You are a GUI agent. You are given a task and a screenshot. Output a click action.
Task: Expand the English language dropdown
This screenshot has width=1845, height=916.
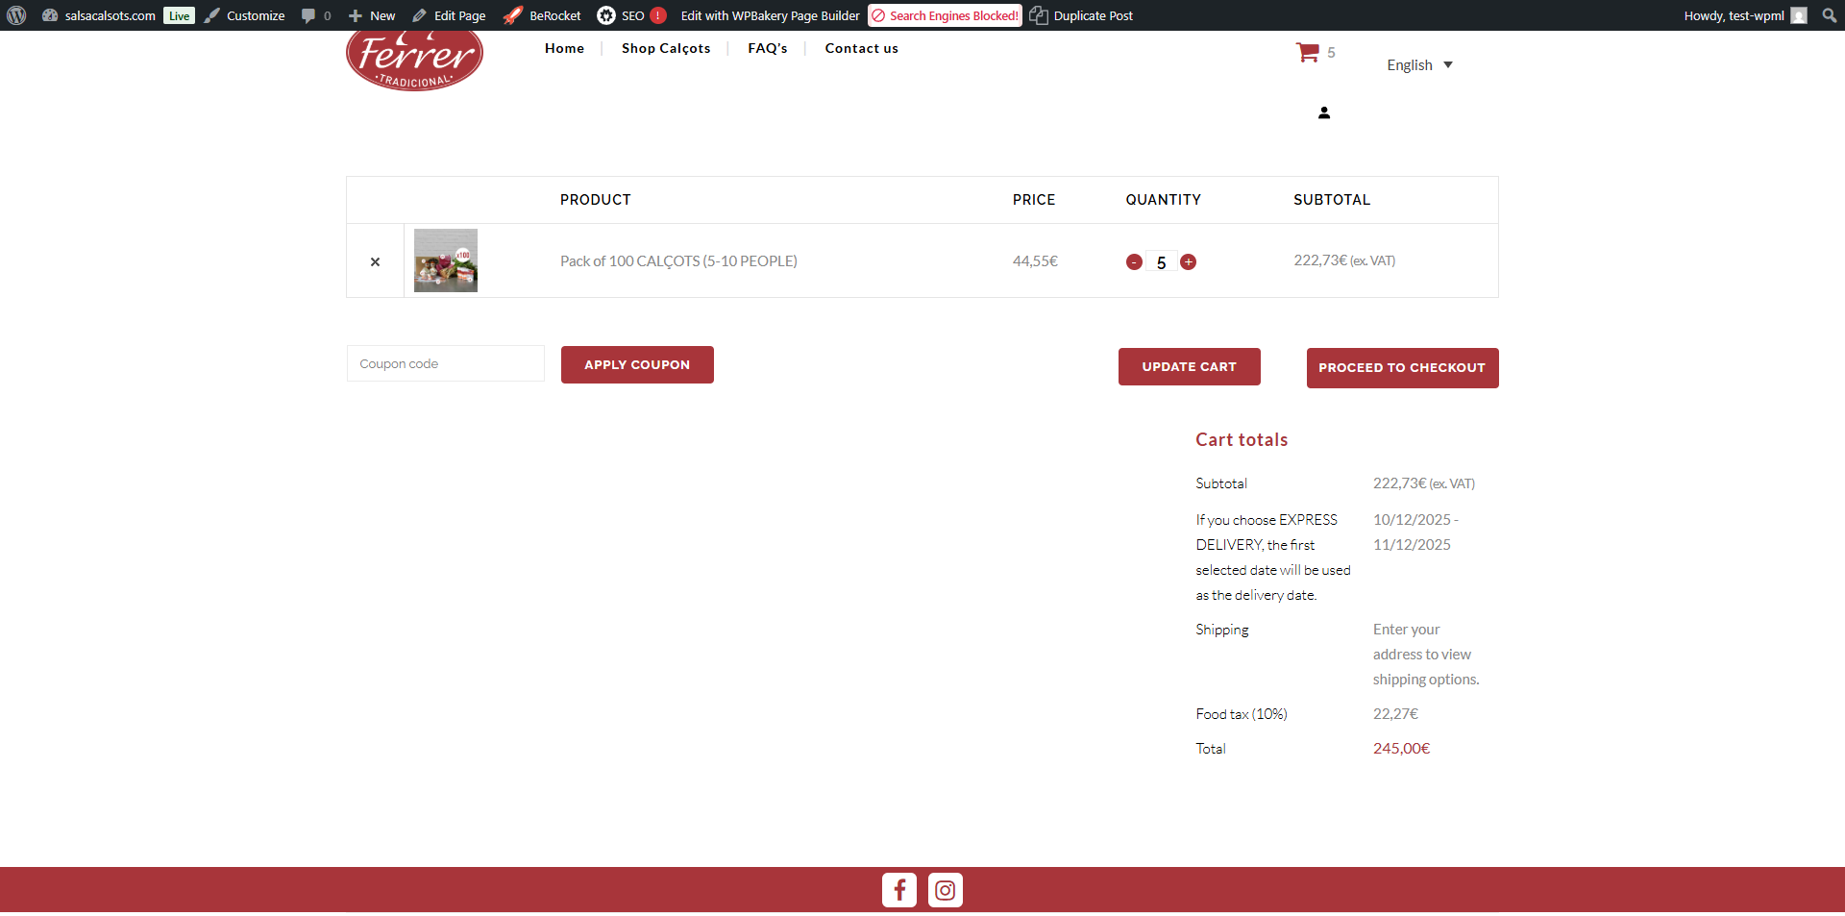click(1419, 65)
